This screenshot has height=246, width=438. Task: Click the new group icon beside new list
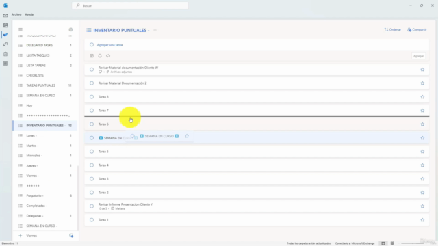[71, 236]
